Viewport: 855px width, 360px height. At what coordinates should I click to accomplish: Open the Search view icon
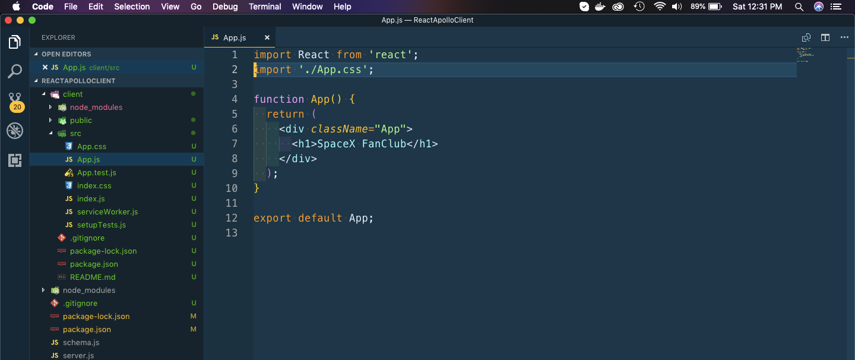click(x=15, y=72)
